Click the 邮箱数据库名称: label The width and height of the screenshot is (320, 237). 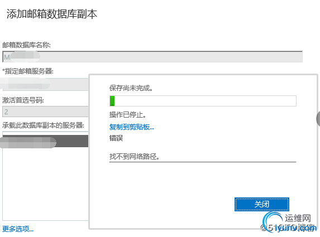tap(26, 45)
